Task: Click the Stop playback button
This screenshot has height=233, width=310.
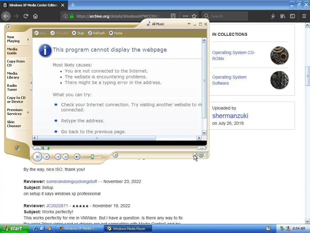Action: tap(47, 157)
